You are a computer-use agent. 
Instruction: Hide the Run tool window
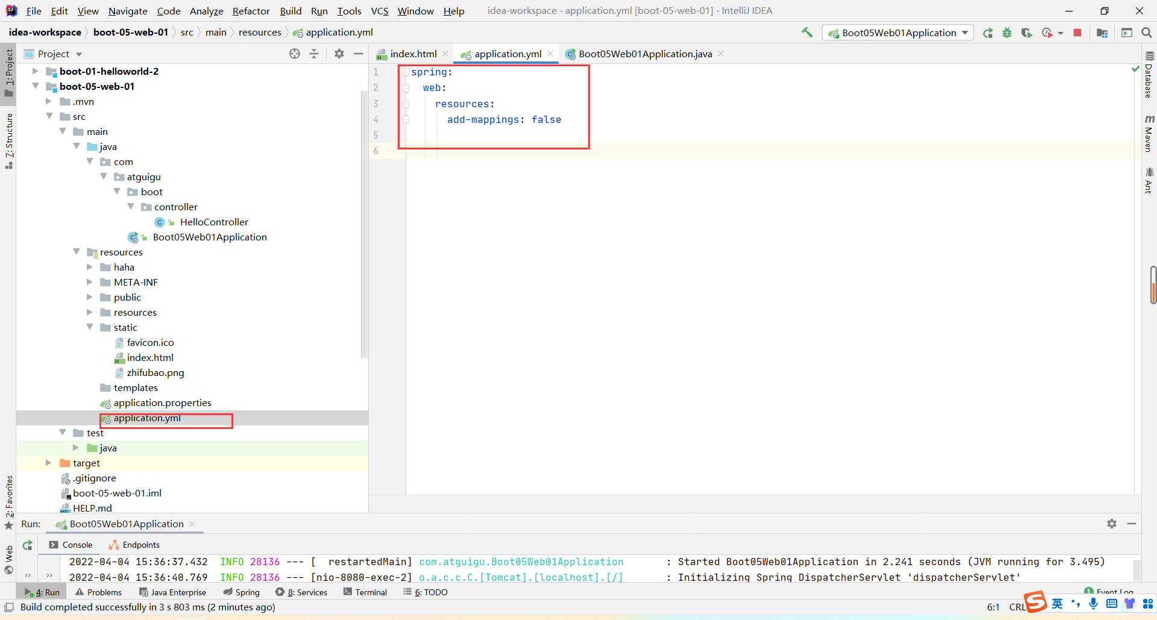(x=1132, y=524)
